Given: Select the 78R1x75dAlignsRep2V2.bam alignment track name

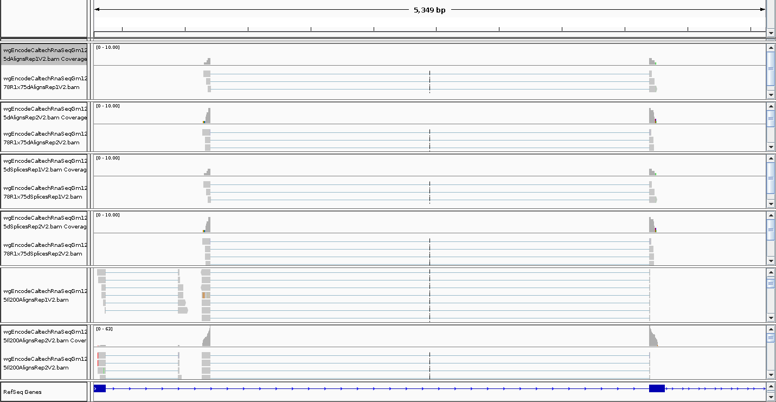Looking at the screenshot, I should click(44, 138).
